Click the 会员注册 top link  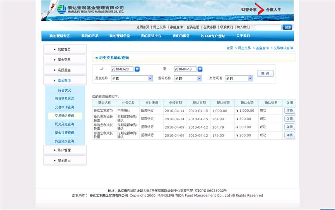pos(193,27)
